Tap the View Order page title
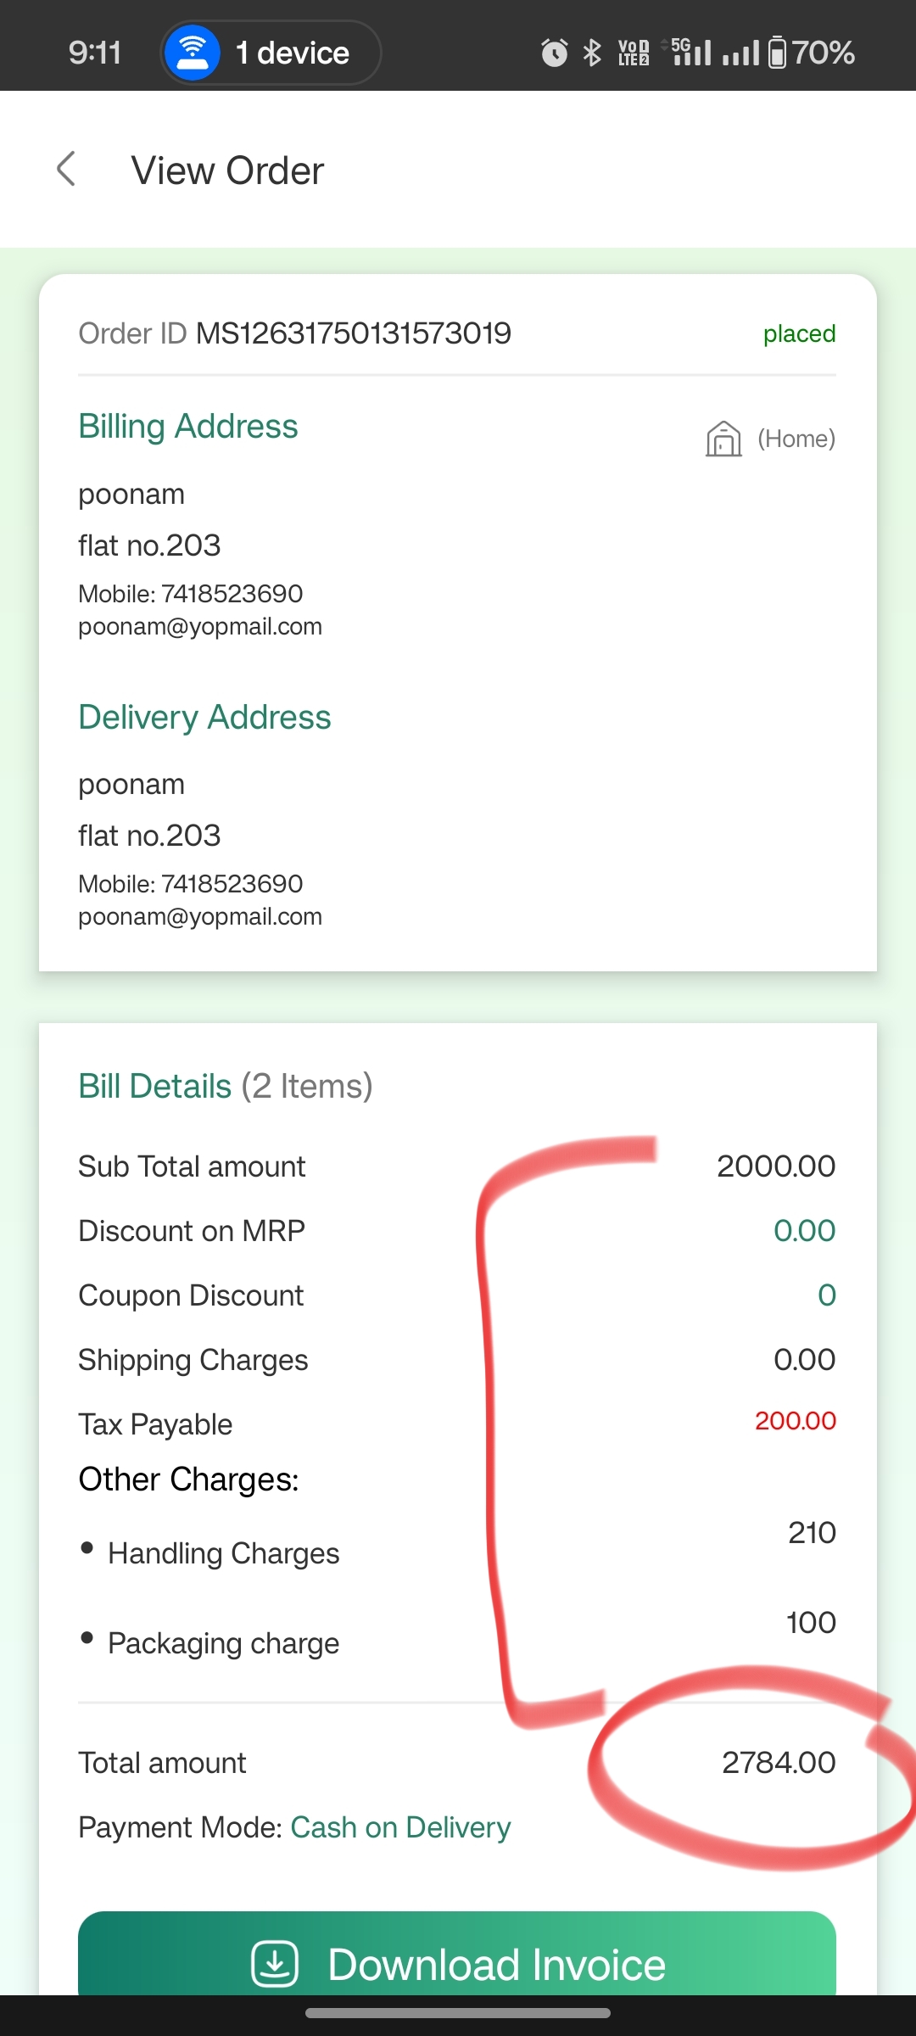The image size is (916, 2036). (x=227, y=171)
